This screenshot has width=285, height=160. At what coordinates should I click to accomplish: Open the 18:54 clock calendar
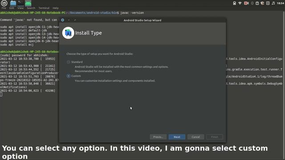coord(281,3)
